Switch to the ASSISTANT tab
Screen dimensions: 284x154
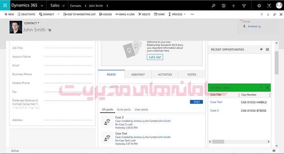[138, 75]
